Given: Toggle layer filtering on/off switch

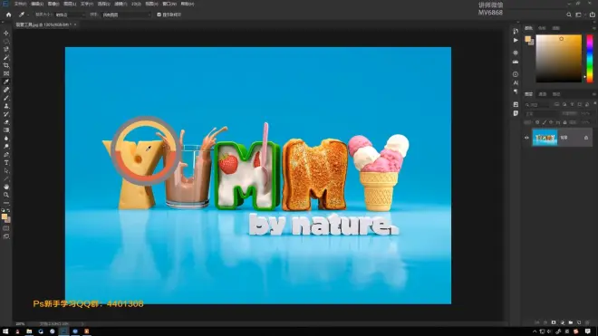Looking at the screenshot, I should (x=594, y=104).
